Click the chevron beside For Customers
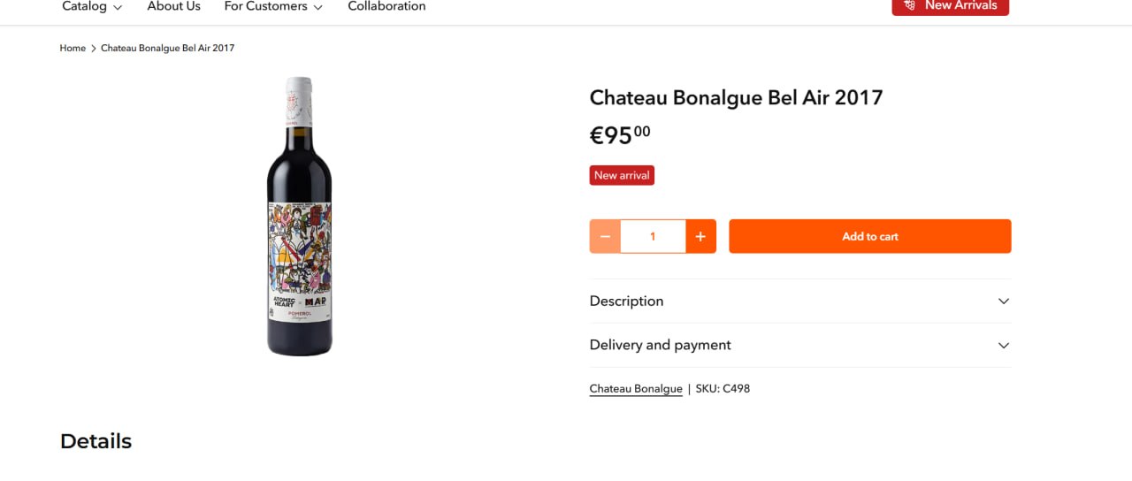The height and width of the screenshot is (481, 1132). (318, 7)
